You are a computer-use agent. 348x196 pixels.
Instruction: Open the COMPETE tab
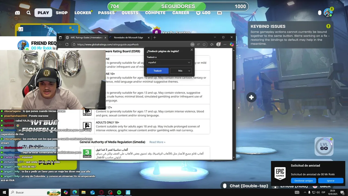click(155, 13)
